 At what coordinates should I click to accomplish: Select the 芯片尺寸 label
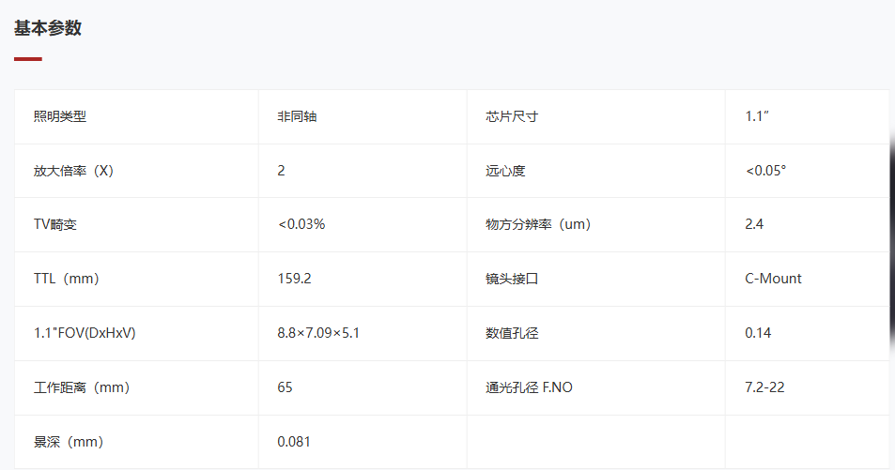pos(512,116)
